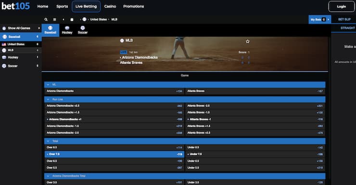Bet Atlanta Braves moneyline -167

coord(255,91)
